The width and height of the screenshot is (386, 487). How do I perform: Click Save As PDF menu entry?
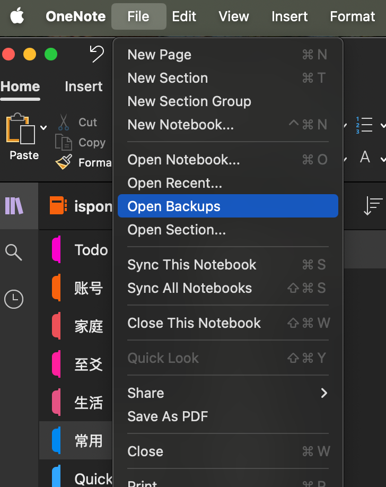tap(168, 416)
